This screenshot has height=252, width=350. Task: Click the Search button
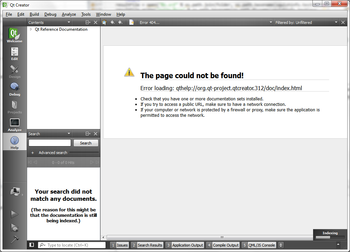coord(86,143)
